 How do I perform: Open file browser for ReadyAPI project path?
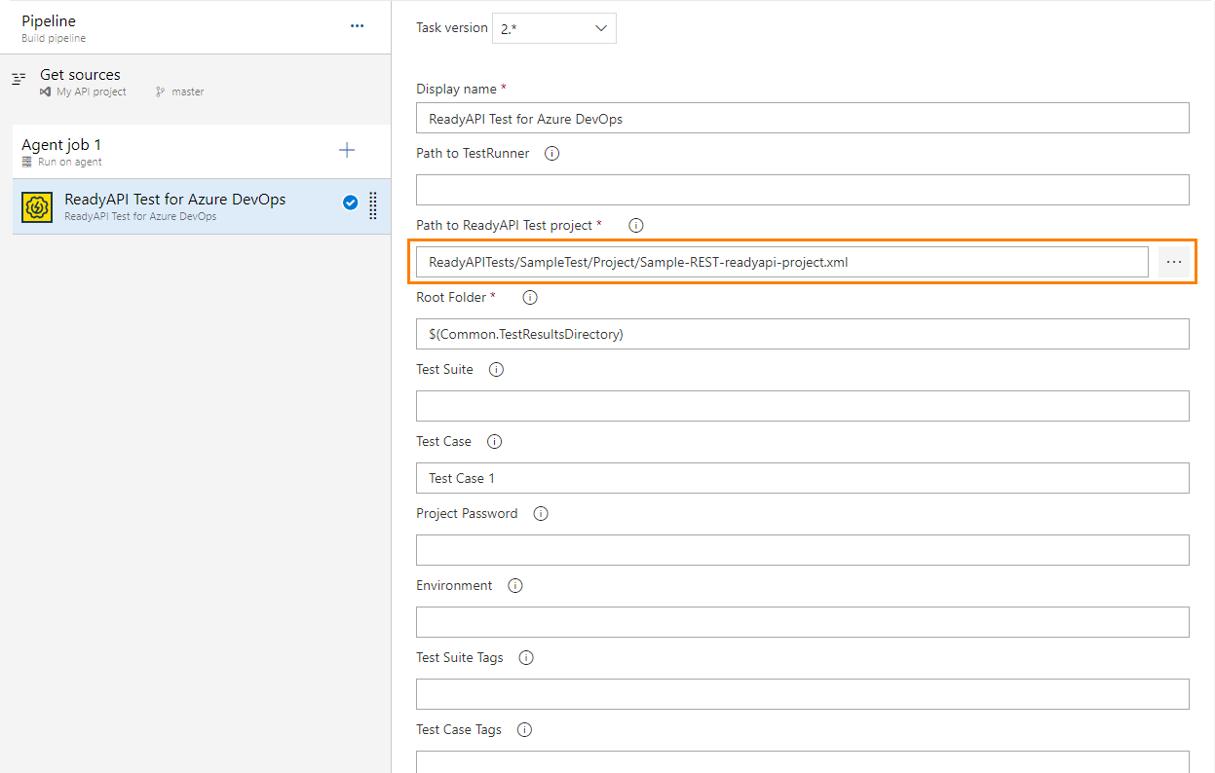click(1175, 261)
